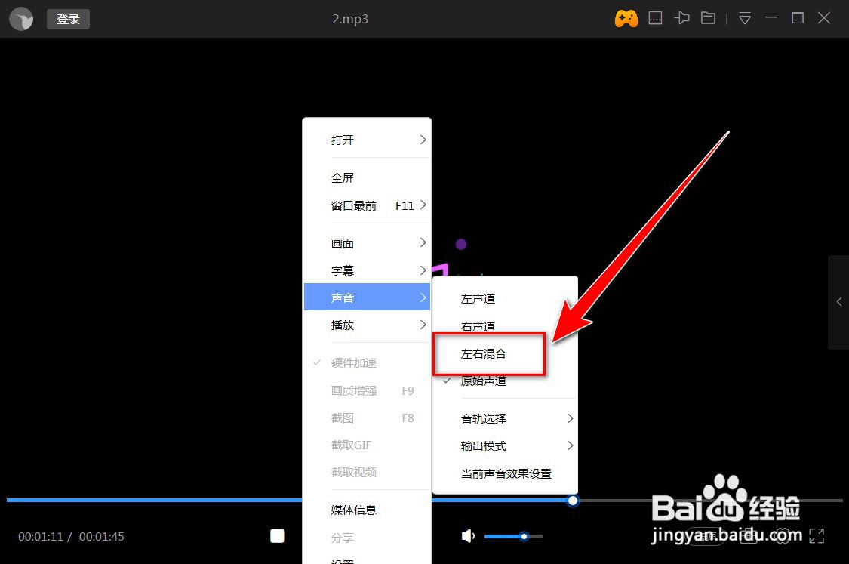The image size is (849, 564).
Task: Click the playback progress bar to seek
Action: (x=302, y=500)
